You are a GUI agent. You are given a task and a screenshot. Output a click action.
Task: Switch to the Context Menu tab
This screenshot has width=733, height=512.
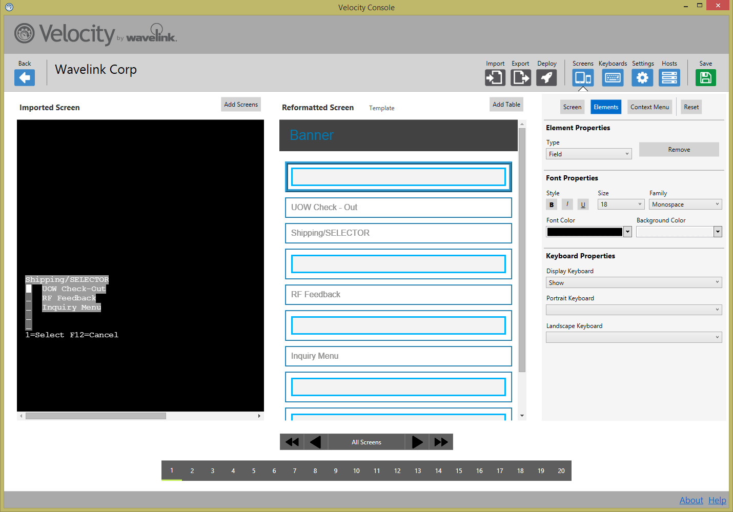[649, 107]
